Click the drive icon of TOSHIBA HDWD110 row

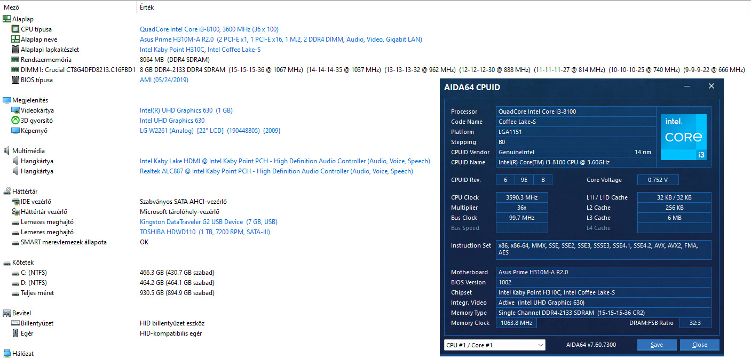point(15,232)
